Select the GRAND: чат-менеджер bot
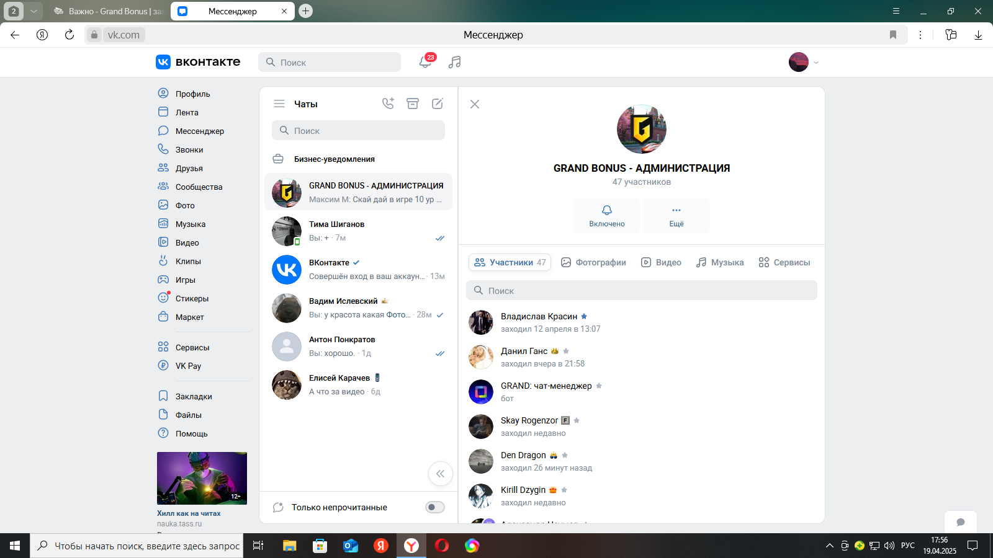Image resolution: width=993 pixels, height=558 pixels. [642, 392]
